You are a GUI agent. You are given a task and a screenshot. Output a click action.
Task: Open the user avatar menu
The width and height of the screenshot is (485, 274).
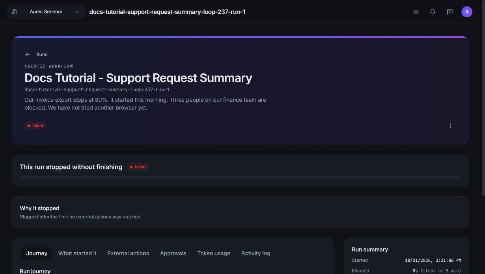[467, 12]
